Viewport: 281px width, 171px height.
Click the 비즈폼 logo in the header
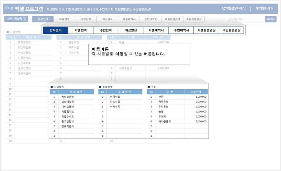point(9,8)
